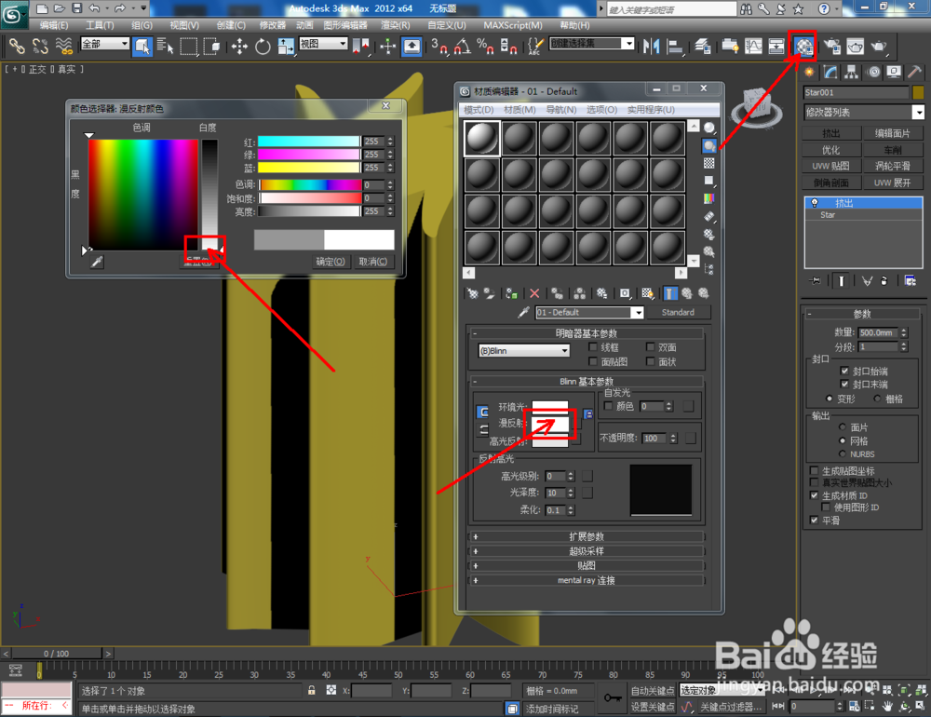
Task: Click the 自动关键点 button
Action: point(653,690)
